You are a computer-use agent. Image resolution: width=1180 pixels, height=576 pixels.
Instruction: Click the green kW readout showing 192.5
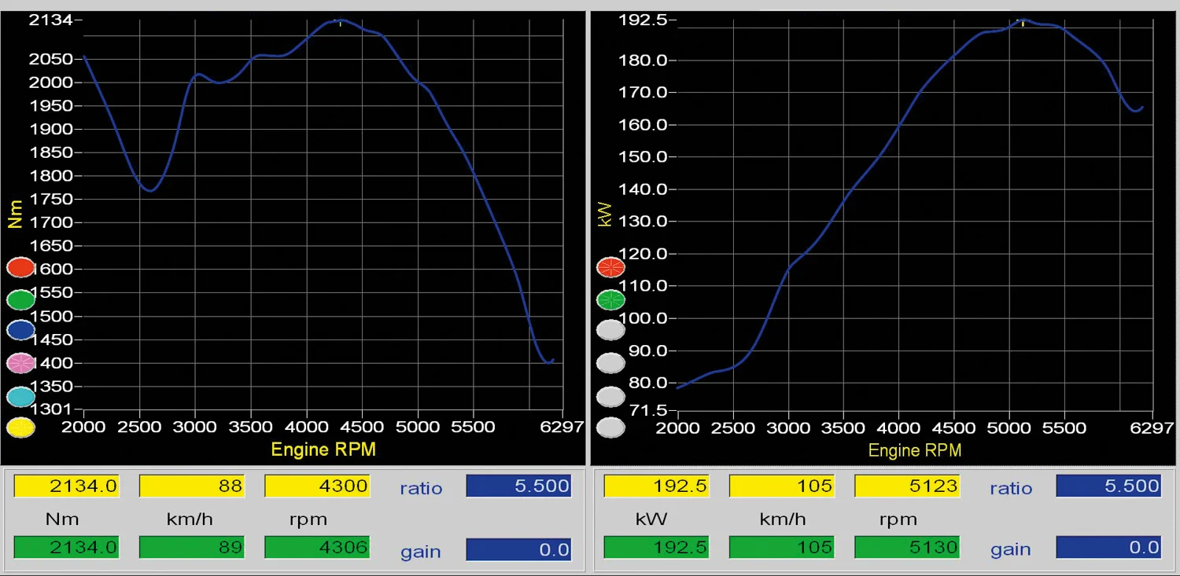(x=656, y=547)
